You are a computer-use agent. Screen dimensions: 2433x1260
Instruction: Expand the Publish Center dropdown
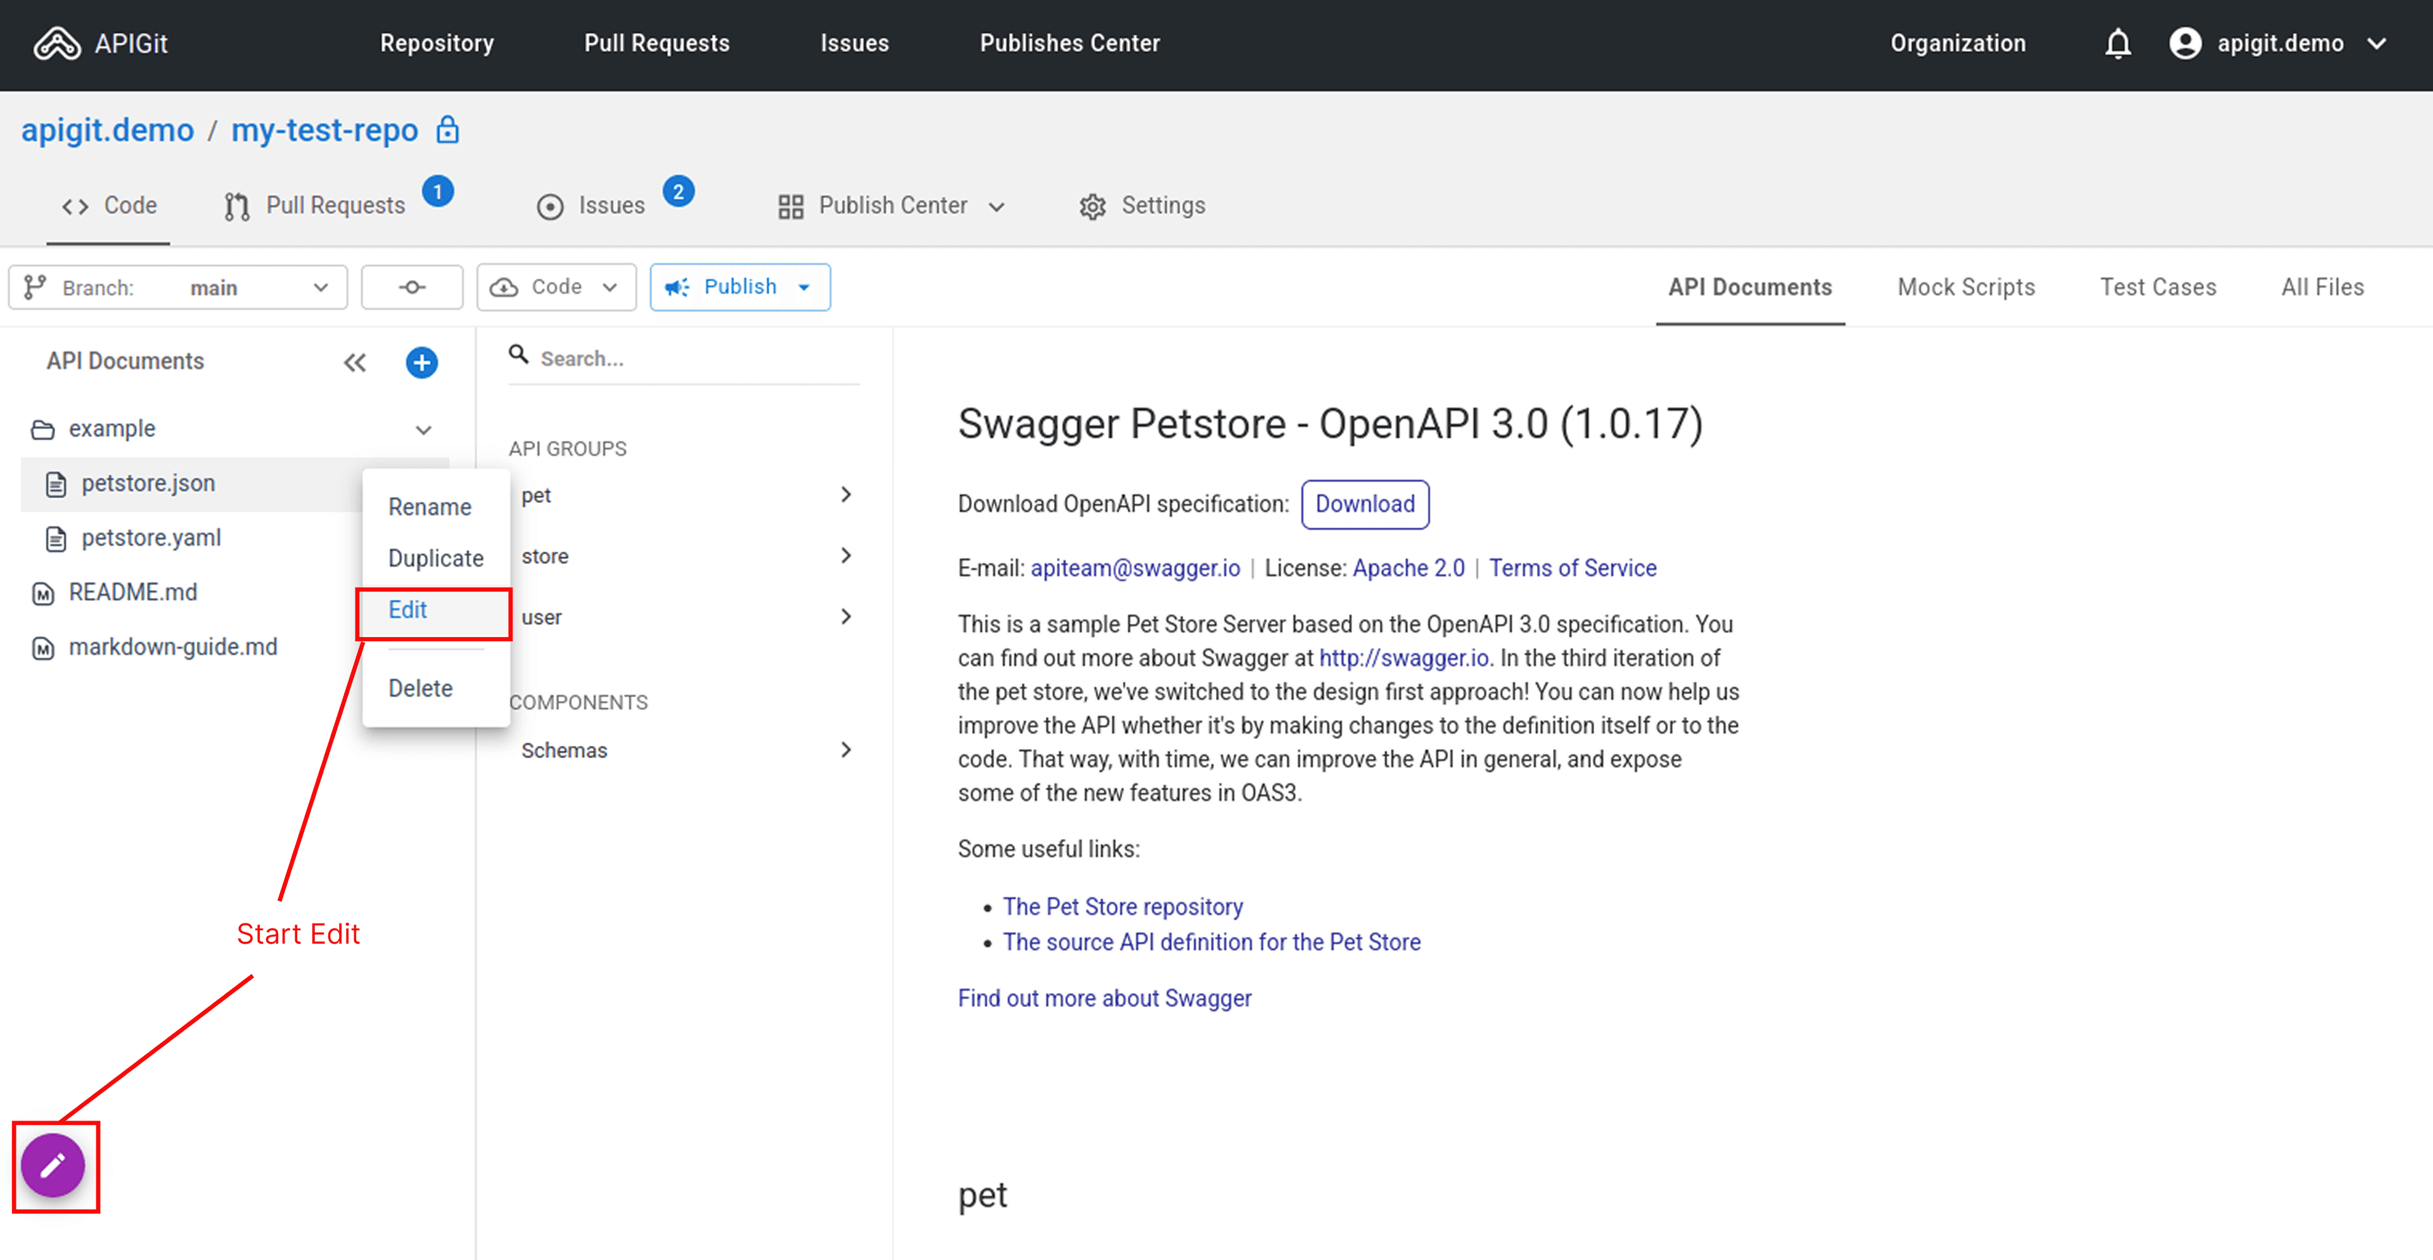tap(997, 207)
